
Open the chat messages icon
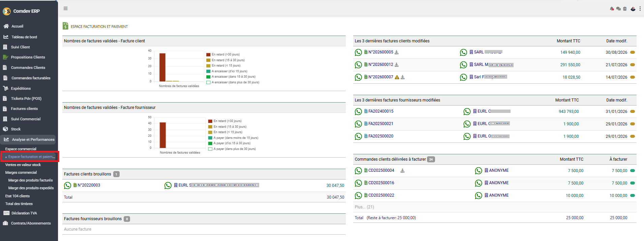click(x=618, y=9)
